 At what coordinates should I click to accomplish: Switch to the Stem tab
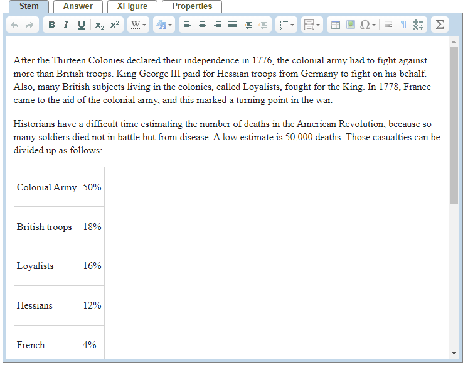coord(29,6)
